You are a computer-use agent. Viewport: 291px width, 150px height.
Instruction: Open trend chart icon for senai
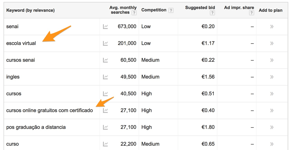[x=105, y=27]
